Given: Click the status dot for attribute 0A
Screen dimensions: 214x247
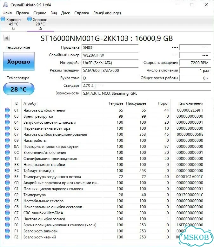Looking at the screenshot, I should pos(7,146).
